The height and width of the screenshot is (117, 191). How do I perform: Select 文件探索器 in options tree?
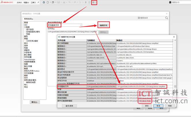click(x=29, y=73)
